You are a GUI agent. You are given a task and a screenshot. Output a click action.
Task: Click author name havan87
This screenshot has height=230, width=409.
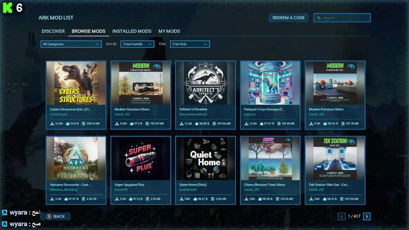[x=121, y=190]
